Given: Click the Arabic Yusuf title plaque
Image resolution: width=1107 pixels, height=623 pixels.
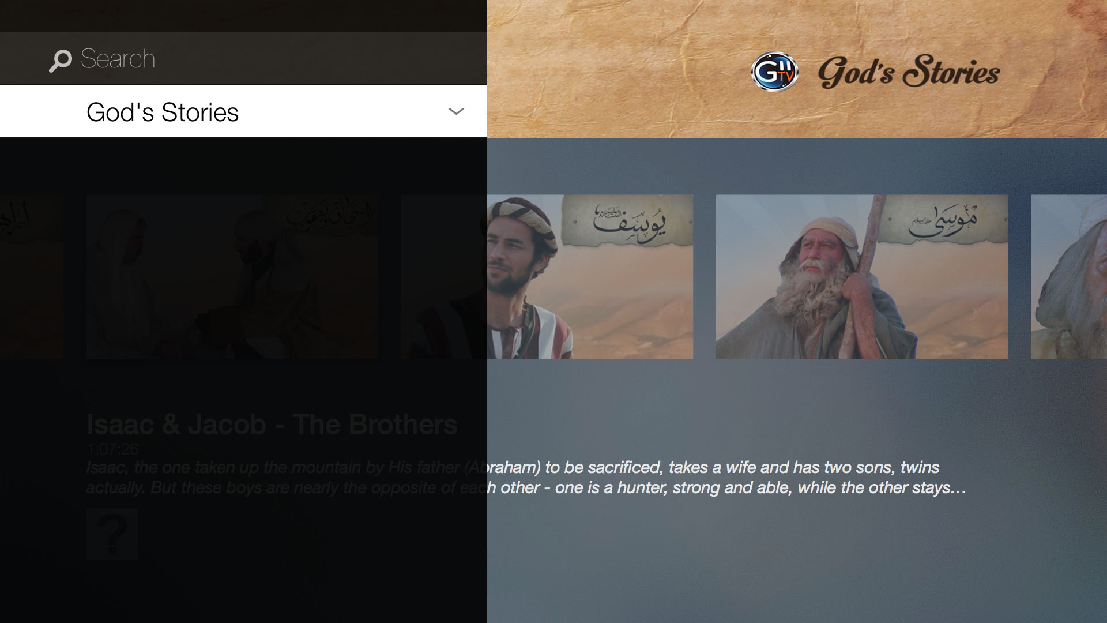Looking at the screenshot, I should click(628, 221).
